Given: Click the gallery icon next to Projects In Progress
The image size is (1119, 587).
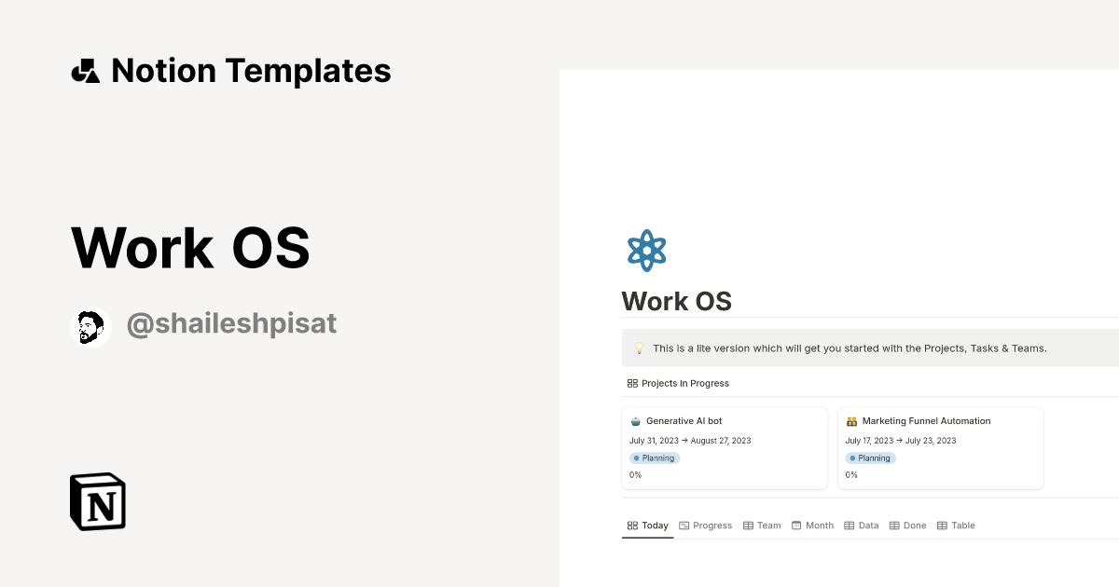Looking at the screenshot, I should tap(631, 383).
